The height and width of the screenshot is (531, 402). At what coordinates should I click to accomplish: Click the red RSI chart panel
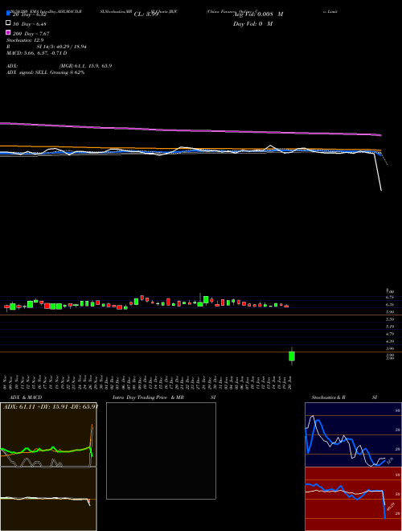pyautogui.click(x=353, y=499)
